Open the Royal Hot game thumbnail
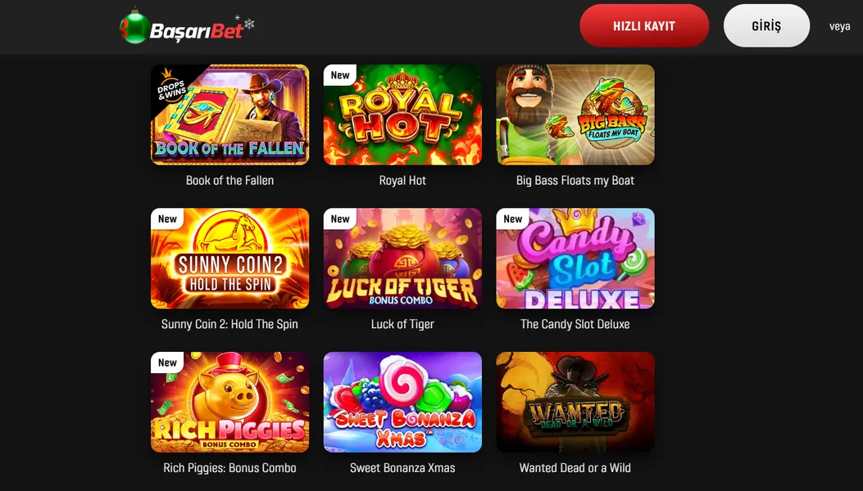 point(402,115)
